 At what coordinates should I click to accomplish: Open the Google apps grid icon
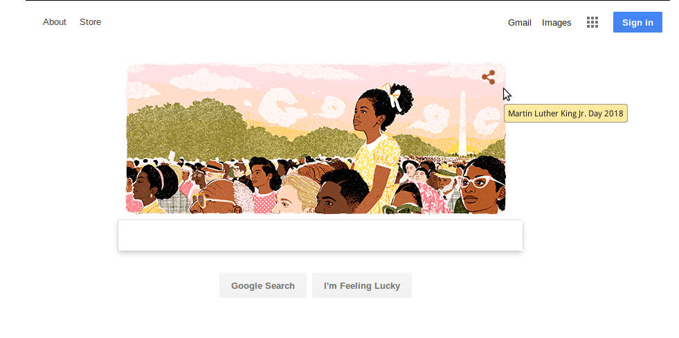click(x=592, y=22)
